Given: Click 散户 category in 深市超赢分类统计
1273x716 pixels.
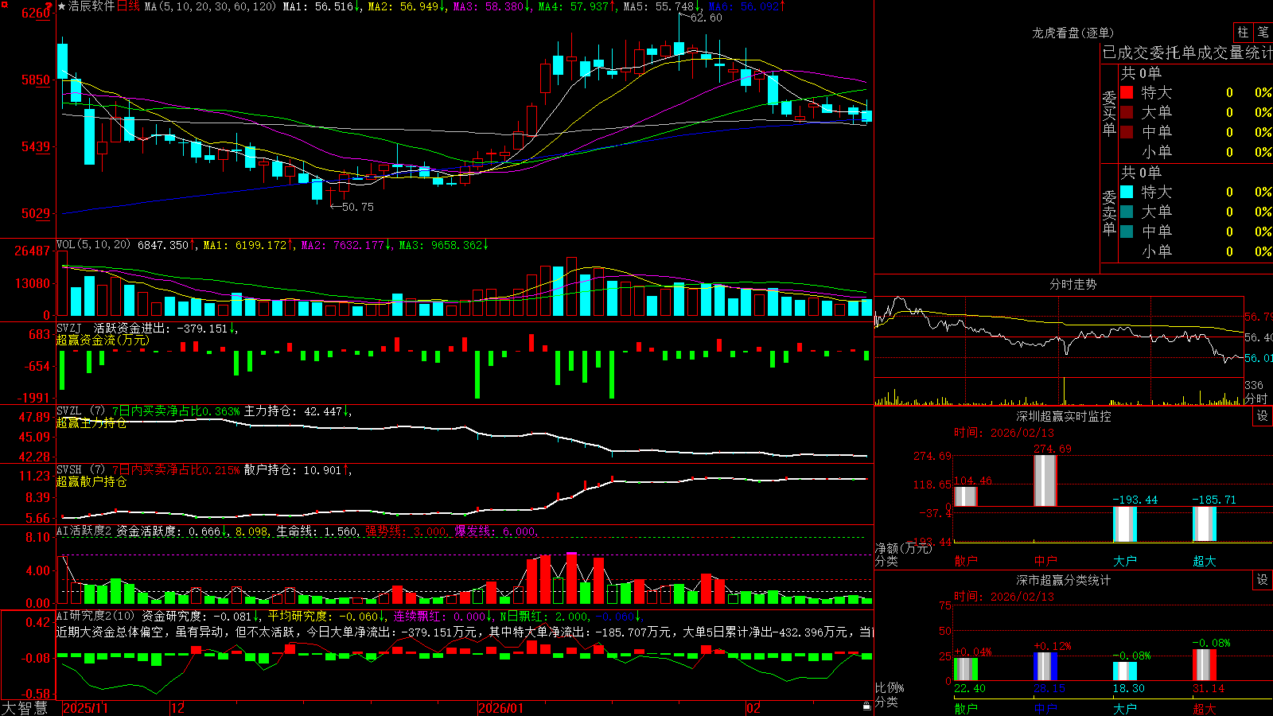Looking at the screenshot, I should [965, 709].
